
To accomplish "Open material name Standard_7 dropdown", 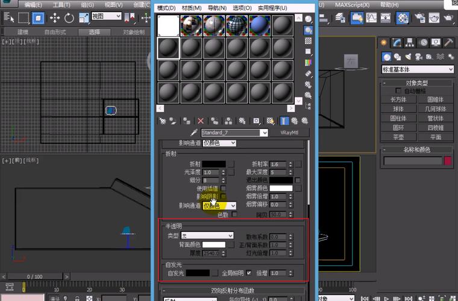I will tap(264, 133).
